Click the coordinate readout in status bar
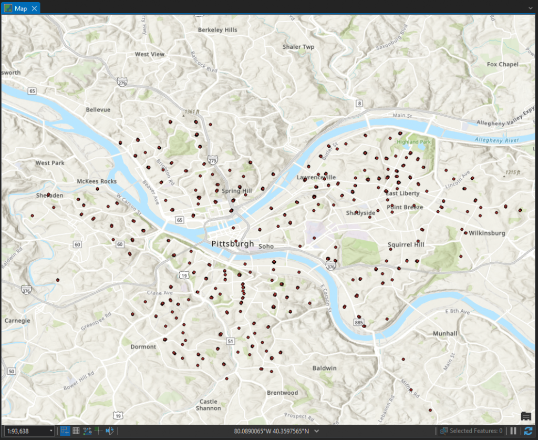The width and height of the screenshot is (538, 440). tap(271, 431)
